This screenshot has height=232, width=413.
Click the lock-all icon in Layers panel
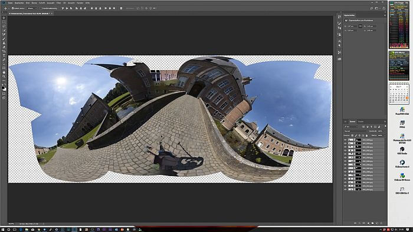(x=366, y=135)
